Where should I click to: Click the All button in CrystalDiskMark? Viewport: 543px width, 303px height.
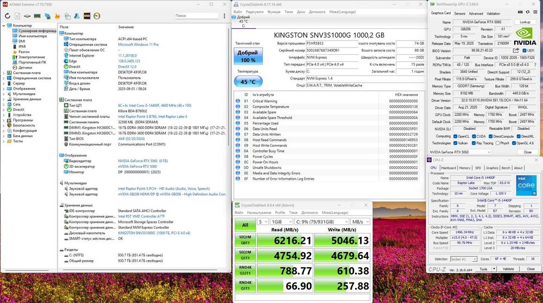pos(245,225)
